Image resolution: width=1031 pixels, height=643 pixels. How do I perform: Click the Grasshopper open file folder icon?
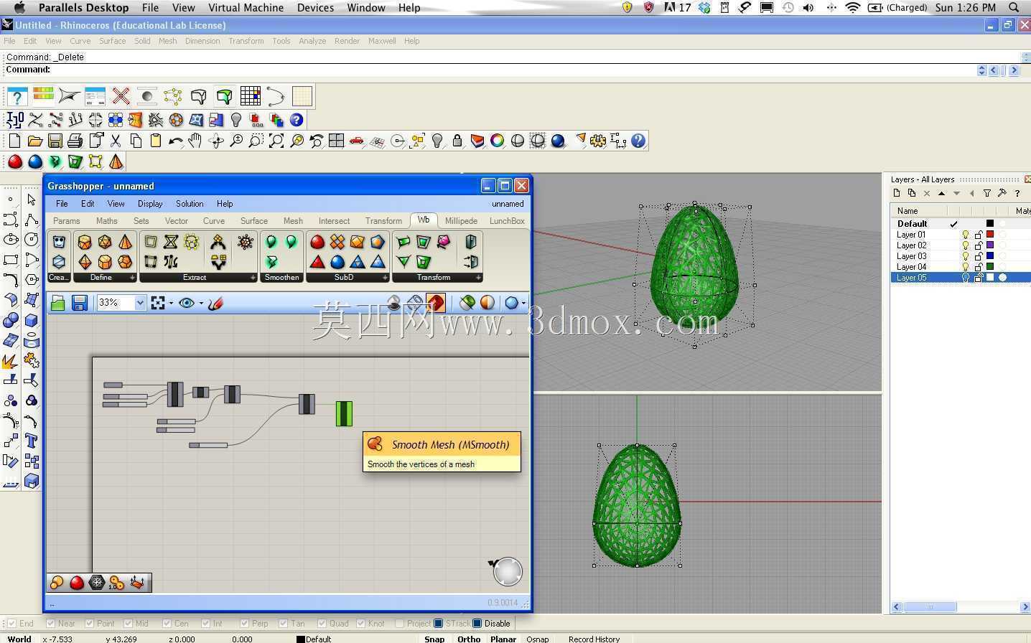point(58,303)
